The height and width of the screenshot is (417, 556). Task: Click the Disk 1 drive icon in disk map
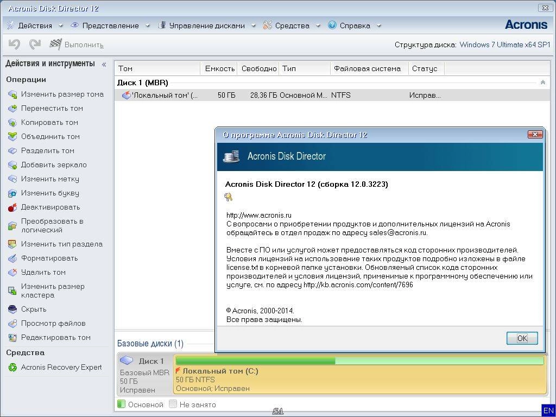127,361
